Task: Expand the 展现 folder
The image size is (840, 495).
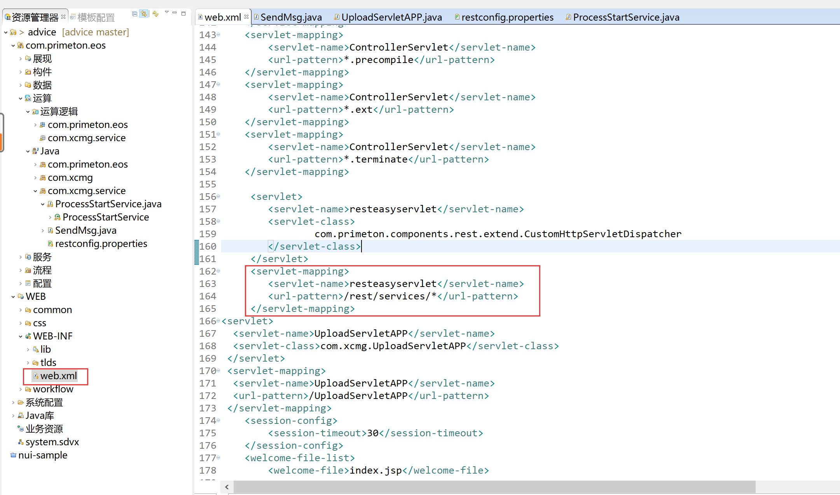Action: tap(21, 59)
